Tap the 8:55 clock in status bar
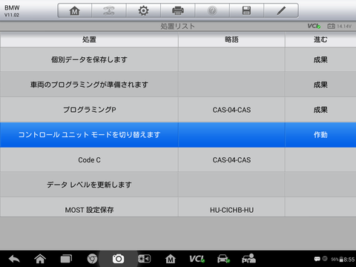The width and height of the screenshot is (356, 267). point(349,260)
